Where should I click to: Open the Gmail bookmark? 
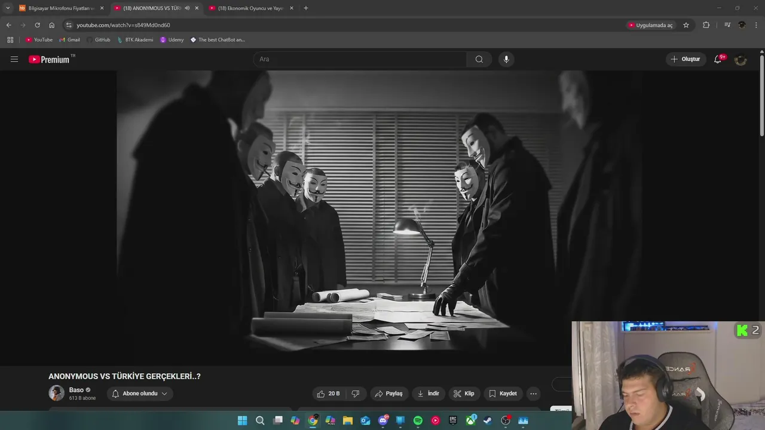click(x=69, y=40)
